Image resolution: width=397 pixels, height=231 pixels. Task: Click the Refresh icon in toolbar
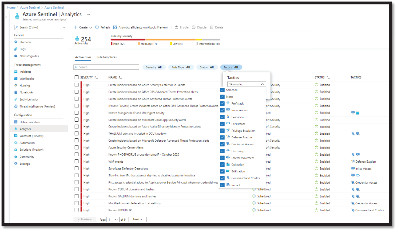coord(97,27)
